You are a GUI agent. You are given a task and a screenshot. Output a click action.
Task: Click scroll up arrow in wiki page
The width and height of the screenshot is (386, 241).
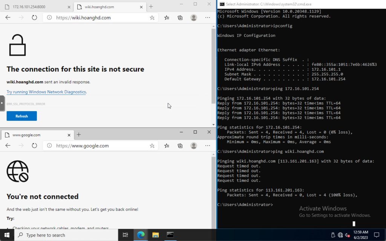tap(213, 26)
